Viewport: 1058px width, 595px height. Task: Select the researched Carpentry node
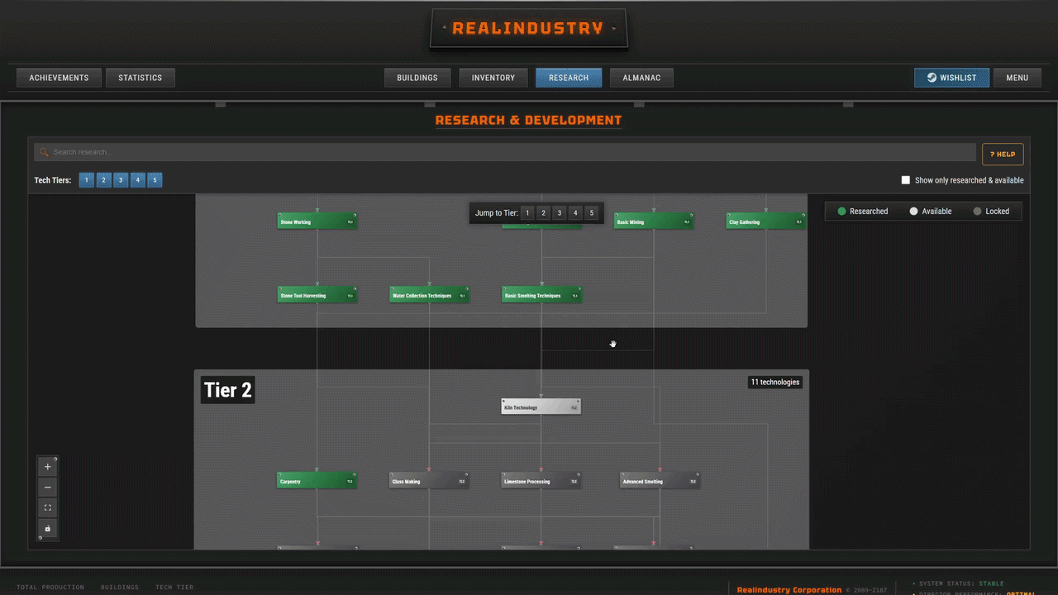click(x=317, y=481)
